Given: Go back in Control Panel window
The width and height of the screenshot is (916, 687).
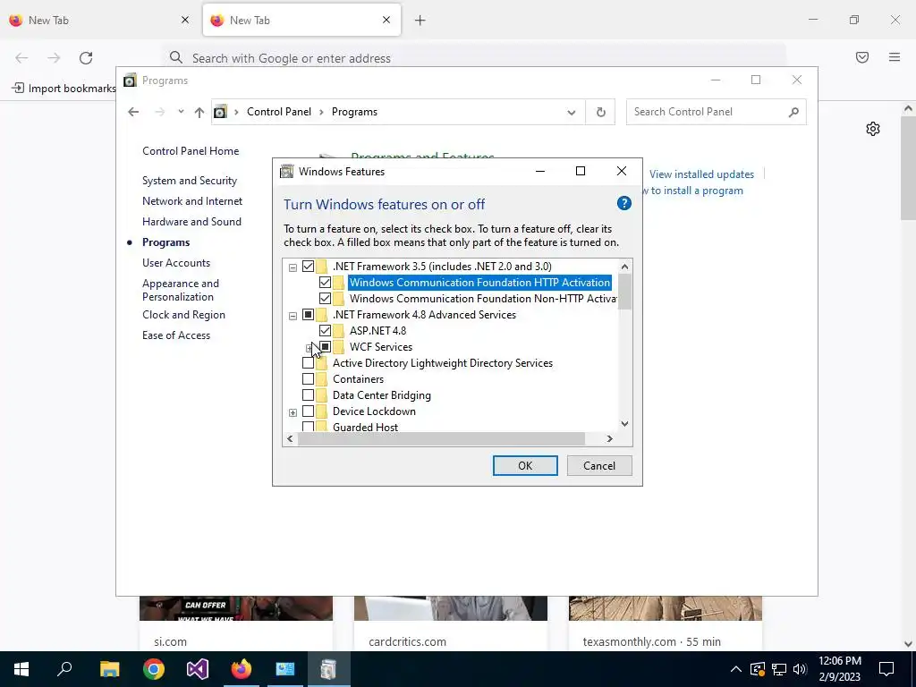Looking at the screenshot, I should [x=133, y=112].
